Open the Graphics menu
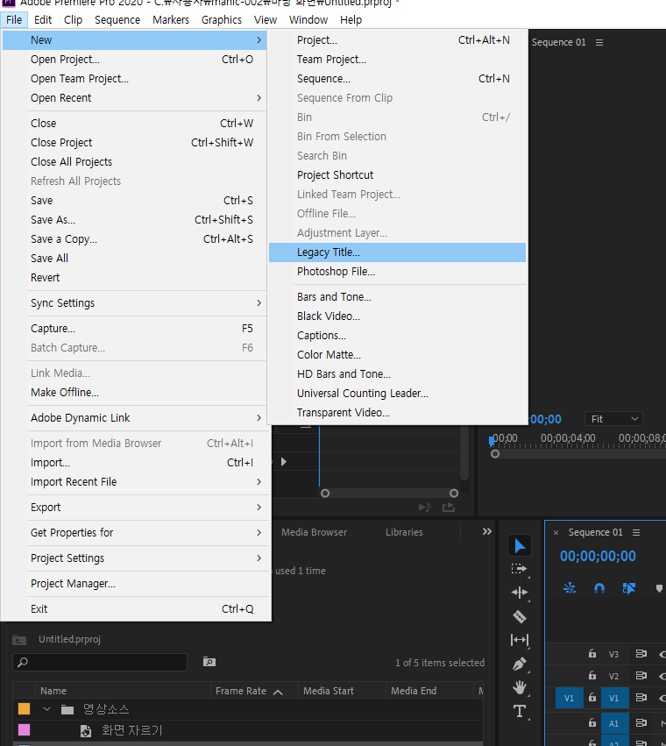This screenshot has width=666, height=746. pos(221,20)
